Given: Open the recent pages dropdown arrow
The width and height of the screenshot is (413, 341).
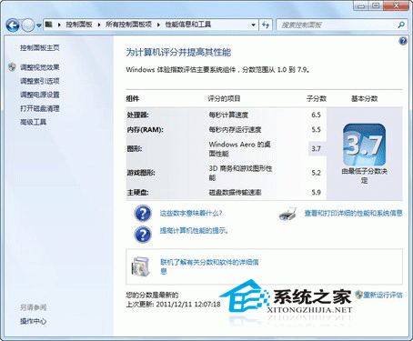Looking at the screenshot, I should pos(39,25).
